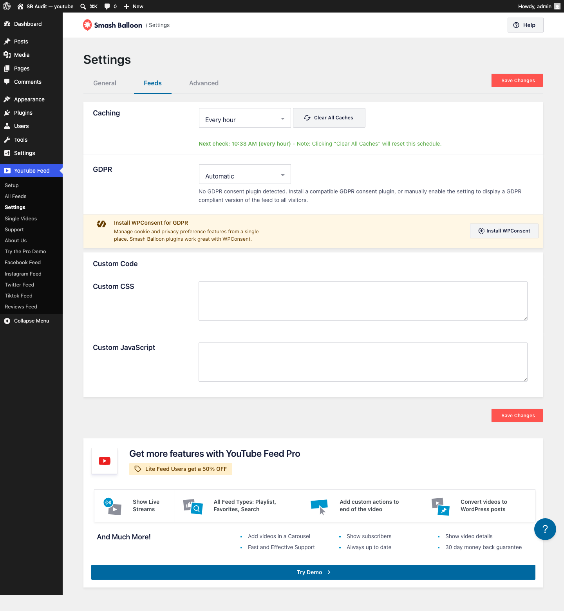Click the home icon beside SB Audit

click(20, 6)
